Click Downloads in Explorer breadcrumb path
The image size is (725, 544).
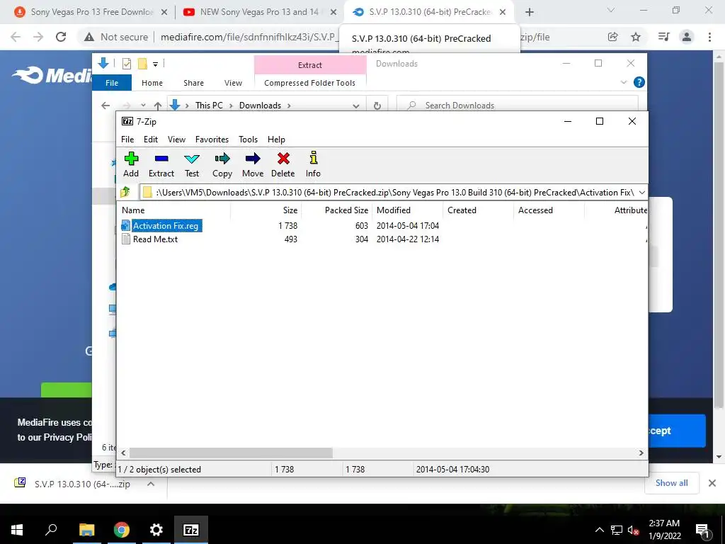click(260, 106)
